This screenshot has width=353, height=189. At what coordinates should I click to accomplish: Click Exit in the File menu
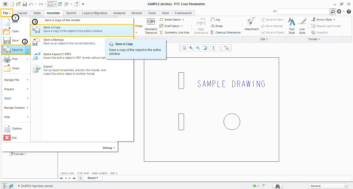14,138
